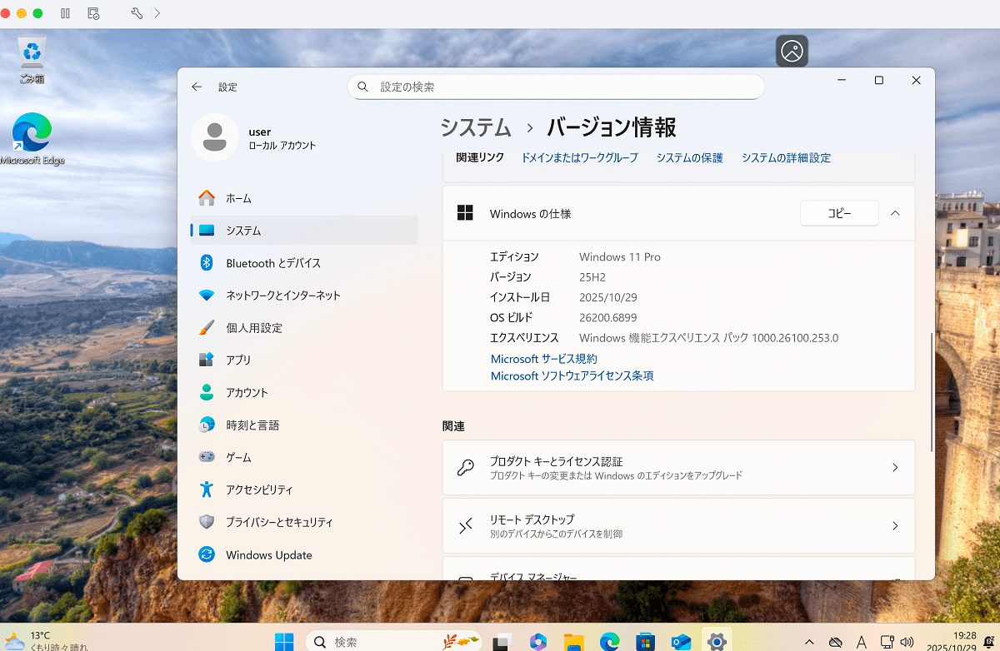Launch Copilot from the taskbar
Screen dimensions: 1000x651
point(538,642)
